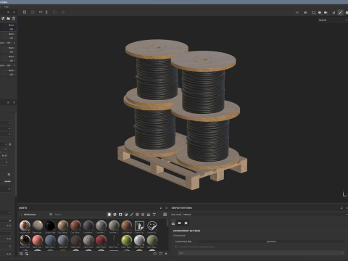Click the pause icon in the top-right toolbar
The width and height of the screenshot is (348, 261).
305,12
